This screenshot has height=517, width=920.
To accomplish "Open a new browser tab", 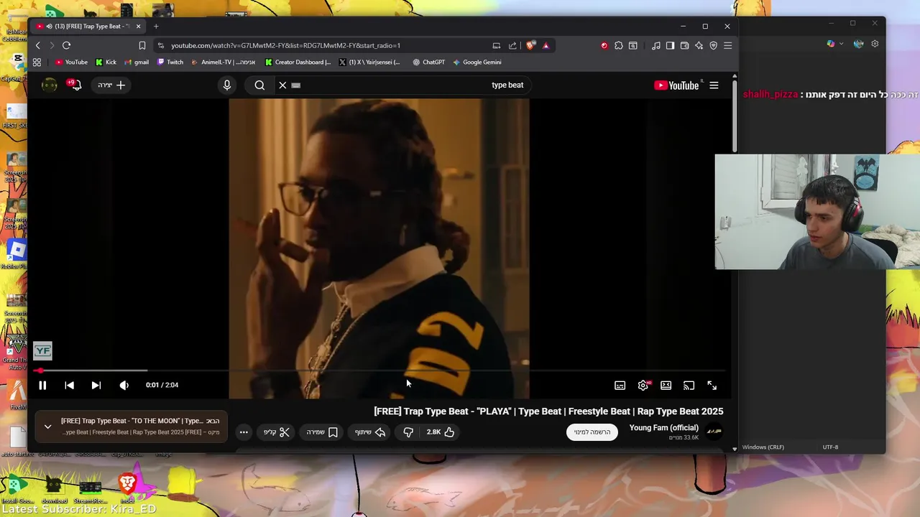I will click(156, 27).
